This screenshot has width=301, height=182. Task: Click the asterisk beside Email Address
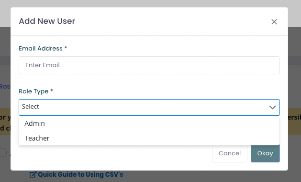66,48
